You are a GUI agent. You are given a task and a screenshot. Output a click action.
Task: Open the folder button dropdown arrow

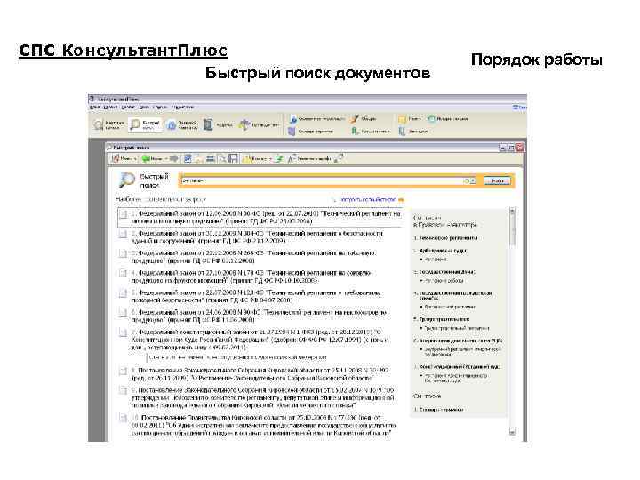coord(270,159)
